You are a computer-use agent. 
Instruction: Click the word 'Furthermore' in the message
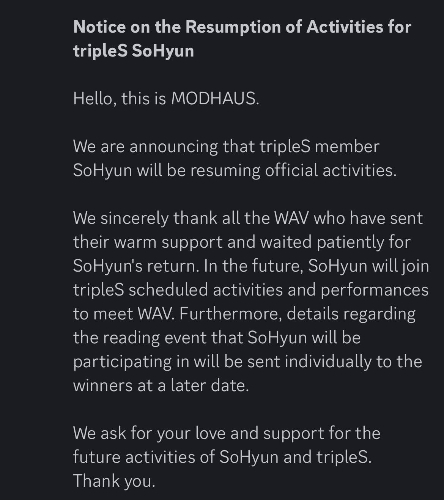(230, 314)
